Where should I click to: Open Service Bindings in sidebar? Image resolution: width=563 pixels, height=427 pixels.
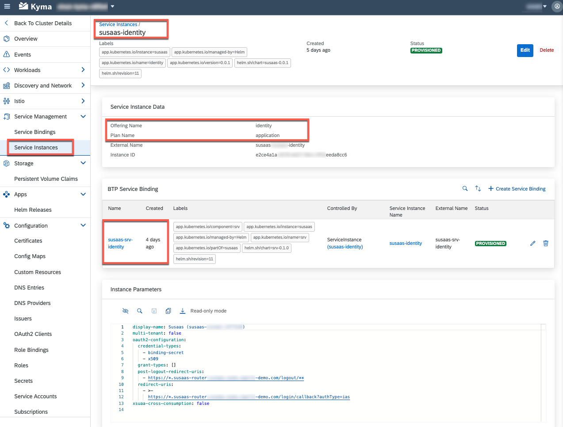tap(35, 132)
